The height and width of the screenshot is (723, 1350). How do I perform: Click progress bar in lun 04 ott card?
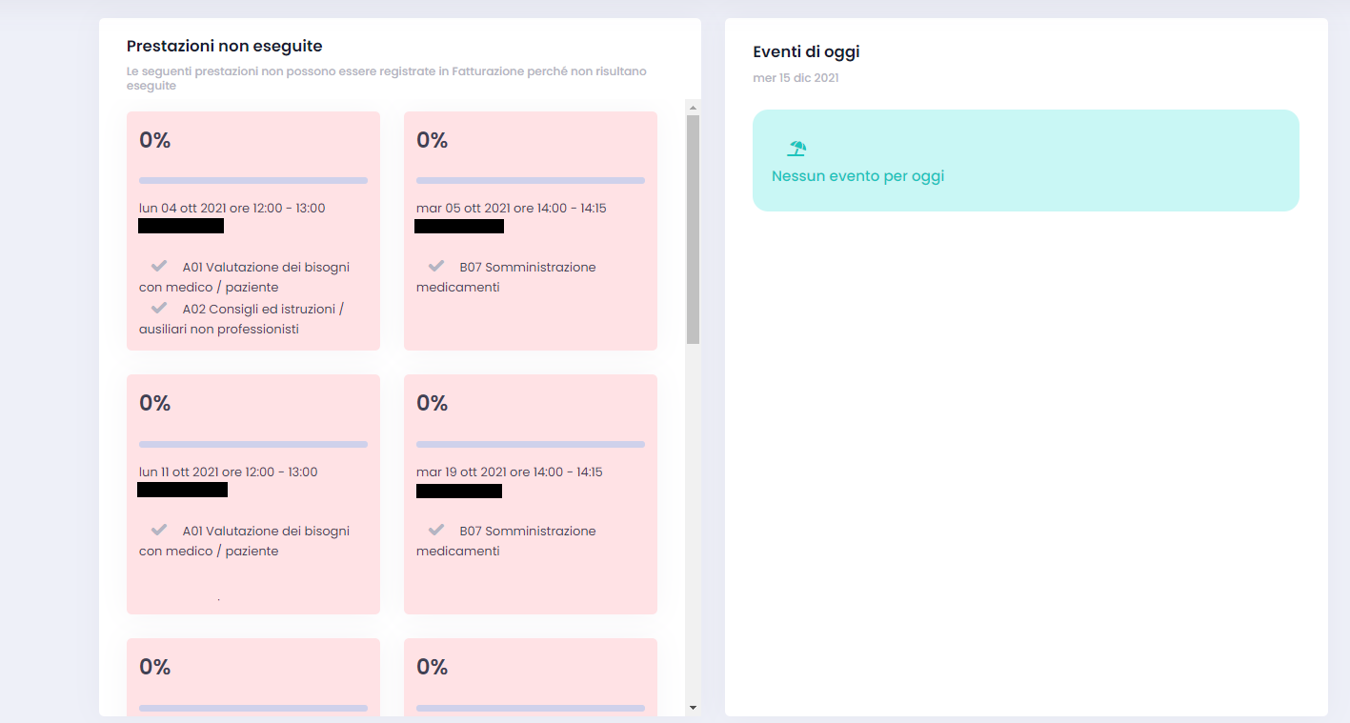pyautogui.click(x=253, y=180)
